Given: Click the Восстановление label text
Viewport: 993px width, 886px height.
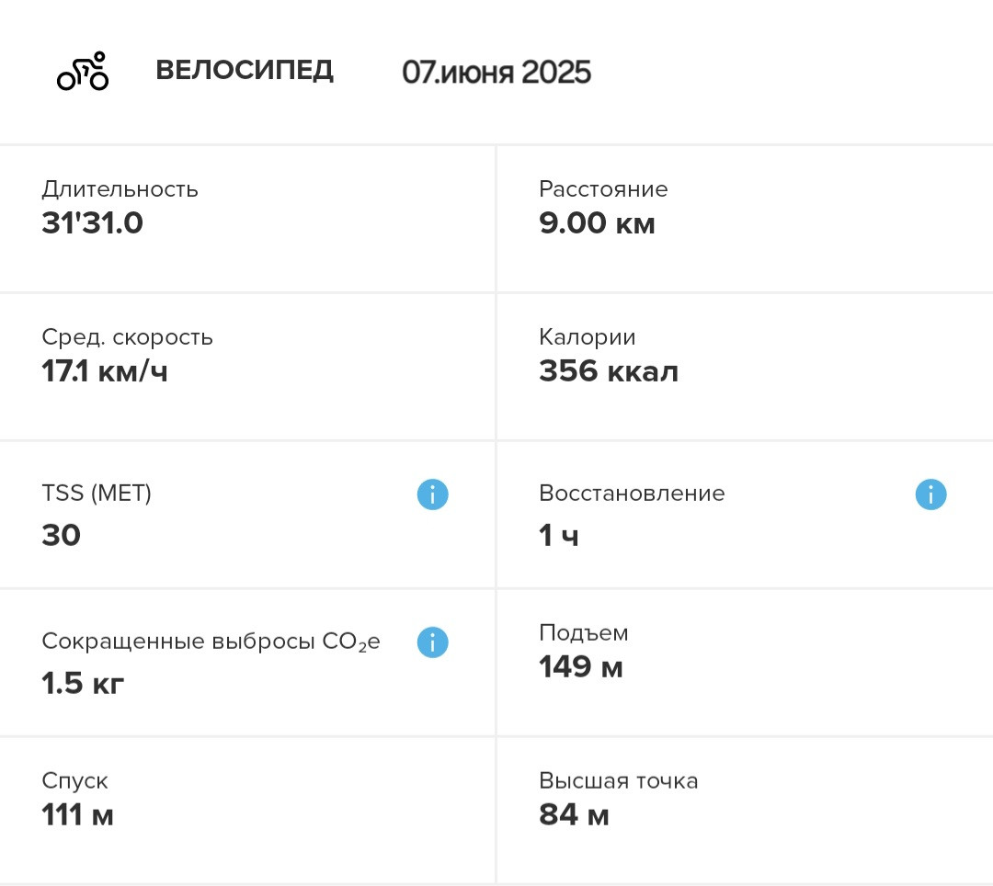Looking at the screenshot, I should pyautogui.click(x=632, y=493).
